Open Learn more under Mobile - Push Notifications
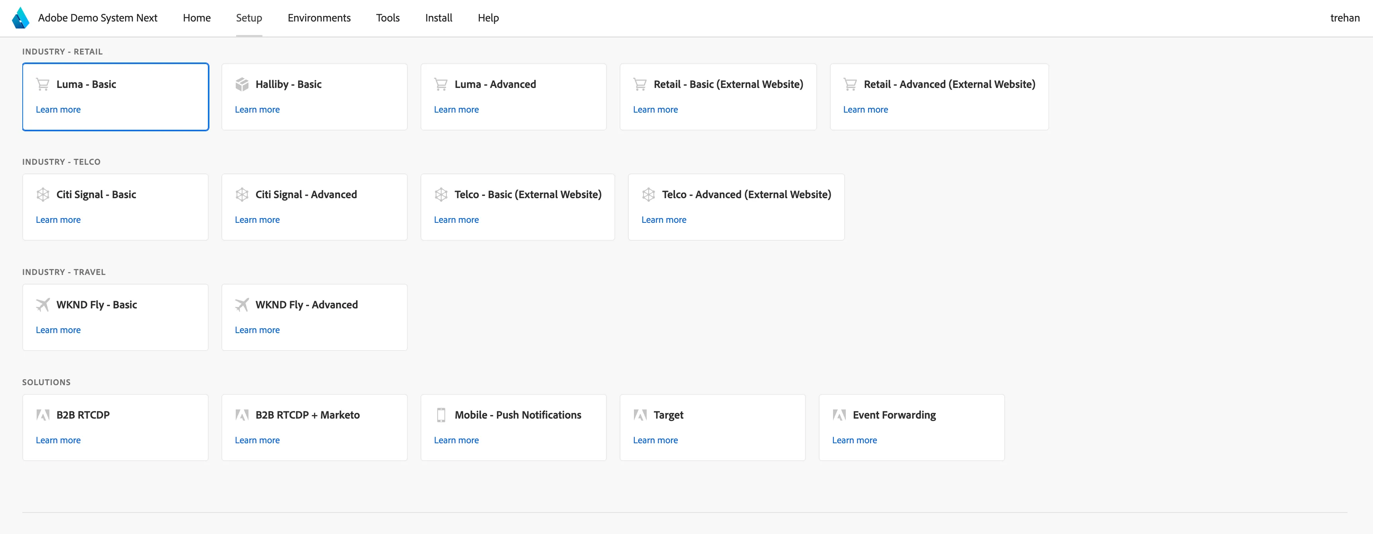 pos(456,440)
